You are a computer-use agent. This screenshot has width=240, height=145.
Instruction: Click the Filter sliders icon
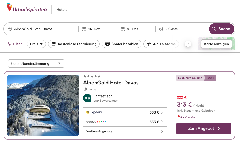click(9, 44)
